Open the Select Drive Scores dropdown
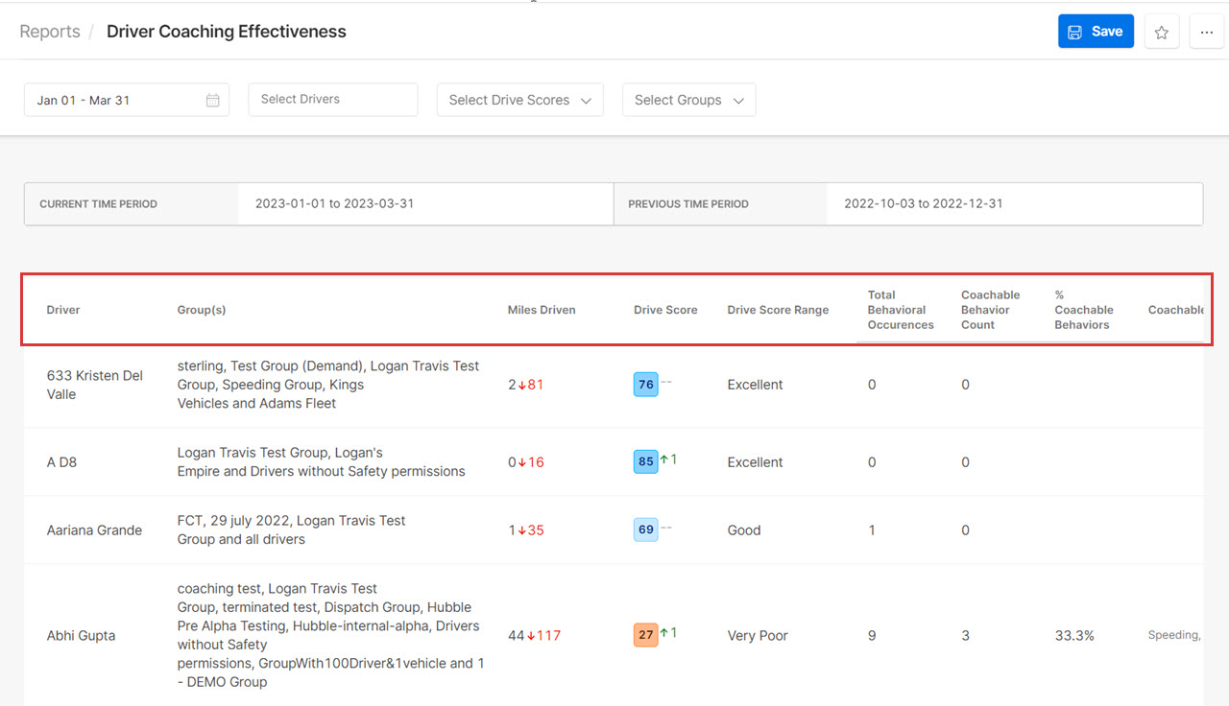The width and height of the screenshot is (1229, 706). click(519, 99)
